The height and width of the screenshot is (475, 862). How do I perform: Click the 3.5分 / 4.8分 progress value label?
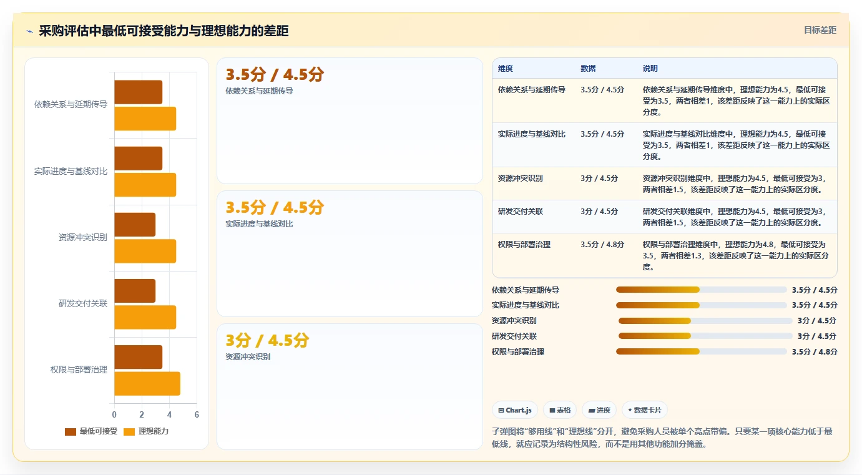[x=815, y=352]
